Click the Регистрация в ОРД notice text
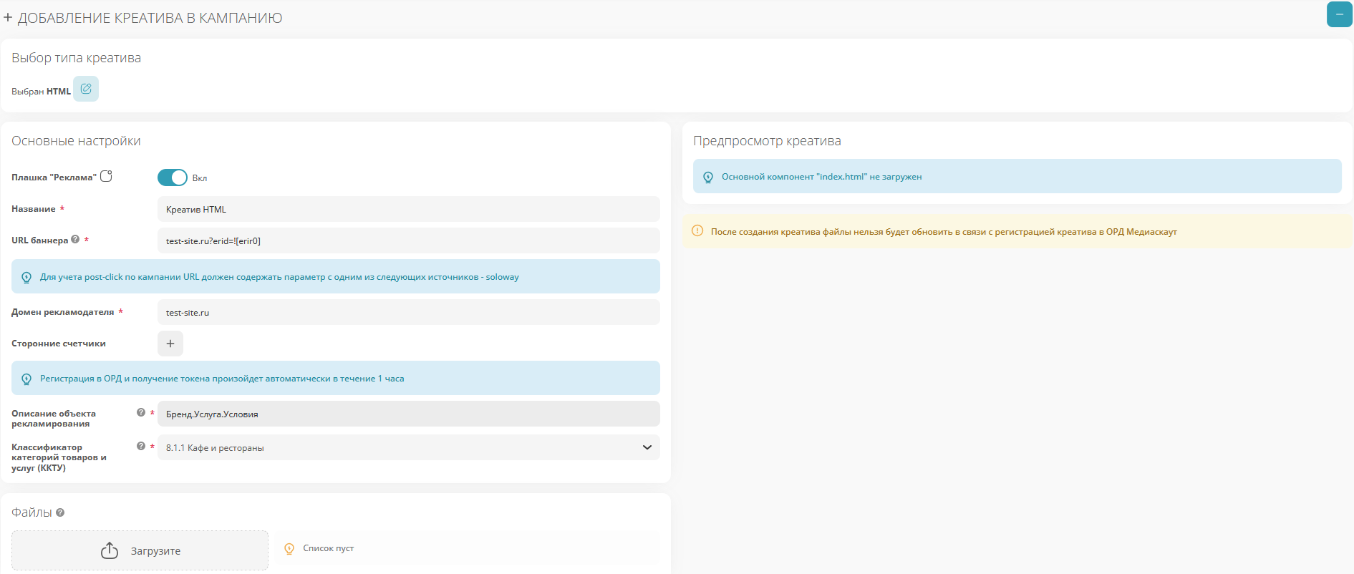 point(222,379)
